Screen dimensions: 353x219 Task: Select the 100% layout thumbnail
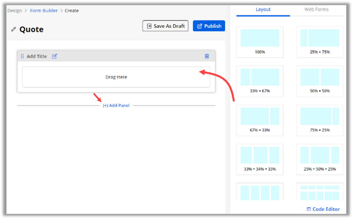(x=260, y=42)
